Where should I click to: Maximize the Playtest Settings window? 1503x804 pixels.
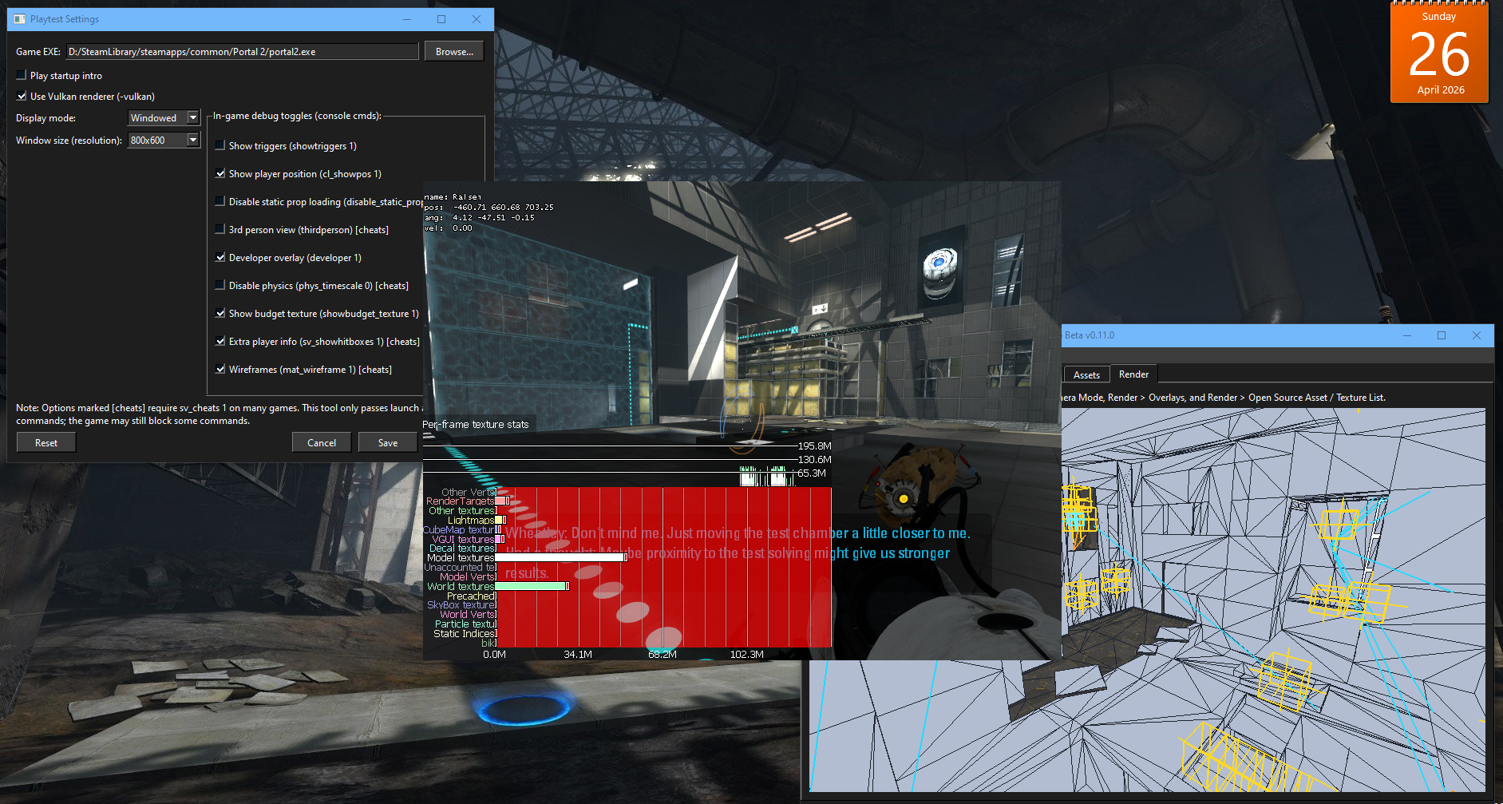[441, 19]
